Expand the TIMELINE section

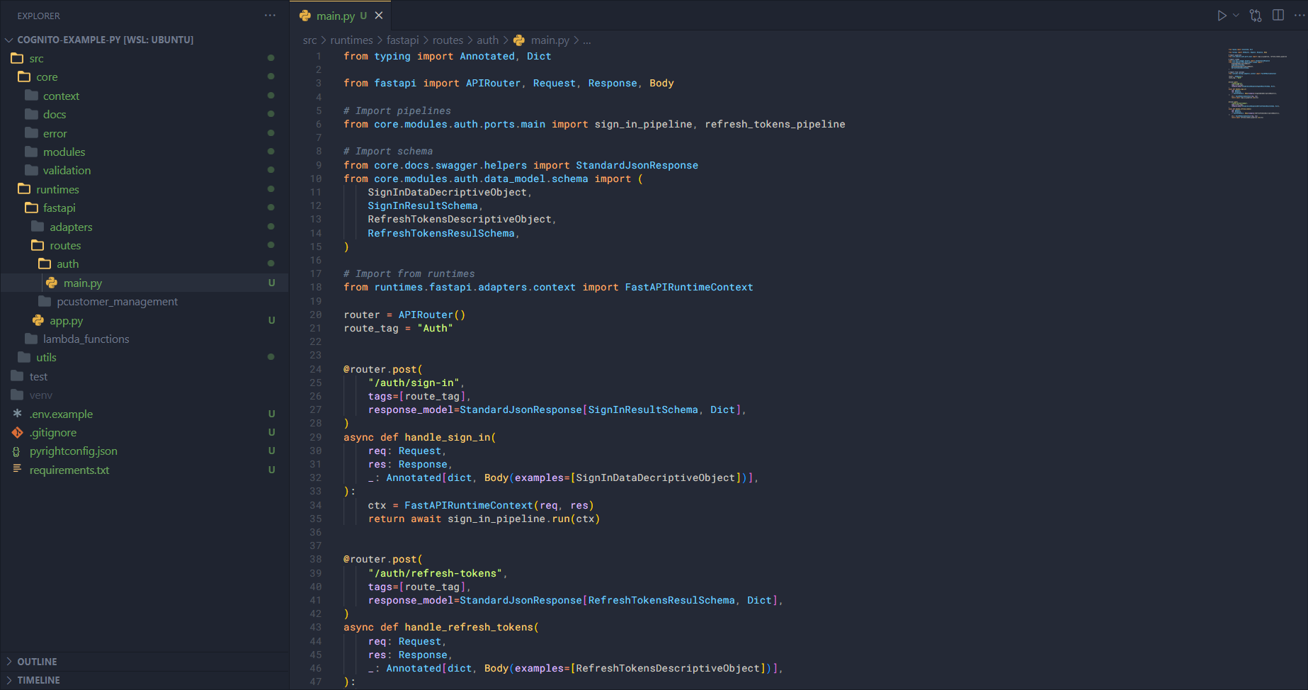(x=38, y=680)
